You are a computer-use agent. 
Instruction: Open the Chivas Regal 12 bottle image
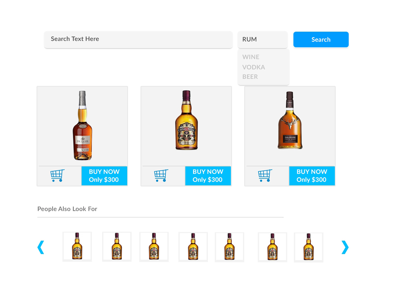[186, 120]
